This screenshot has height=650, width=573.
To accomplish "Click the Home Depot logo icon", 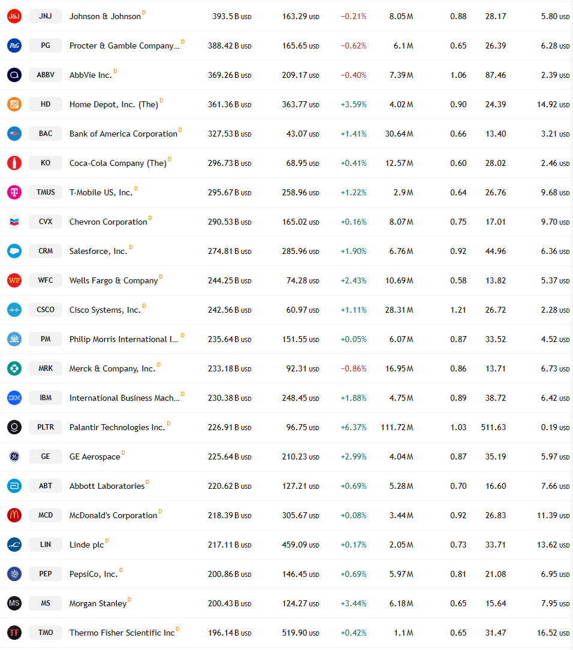I will (14, 104).
